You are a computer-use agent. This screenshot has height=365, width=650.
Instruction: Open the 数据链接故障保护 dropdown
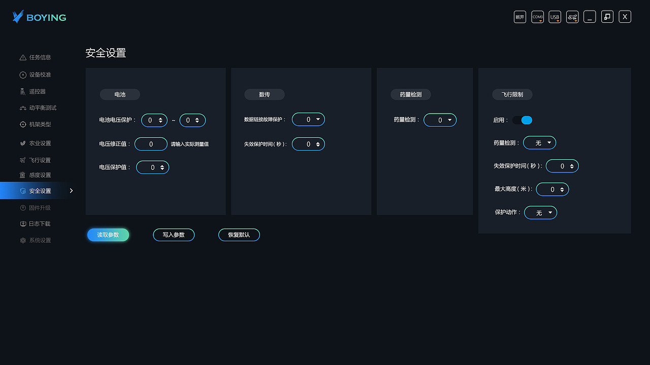(308, 119)
